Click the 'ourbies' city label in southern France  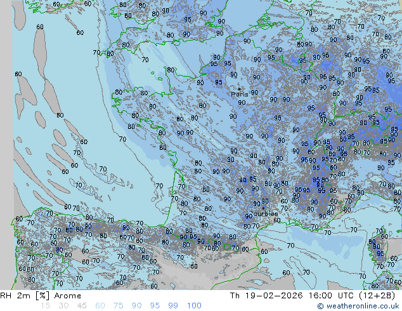click(x=266, y=213)
